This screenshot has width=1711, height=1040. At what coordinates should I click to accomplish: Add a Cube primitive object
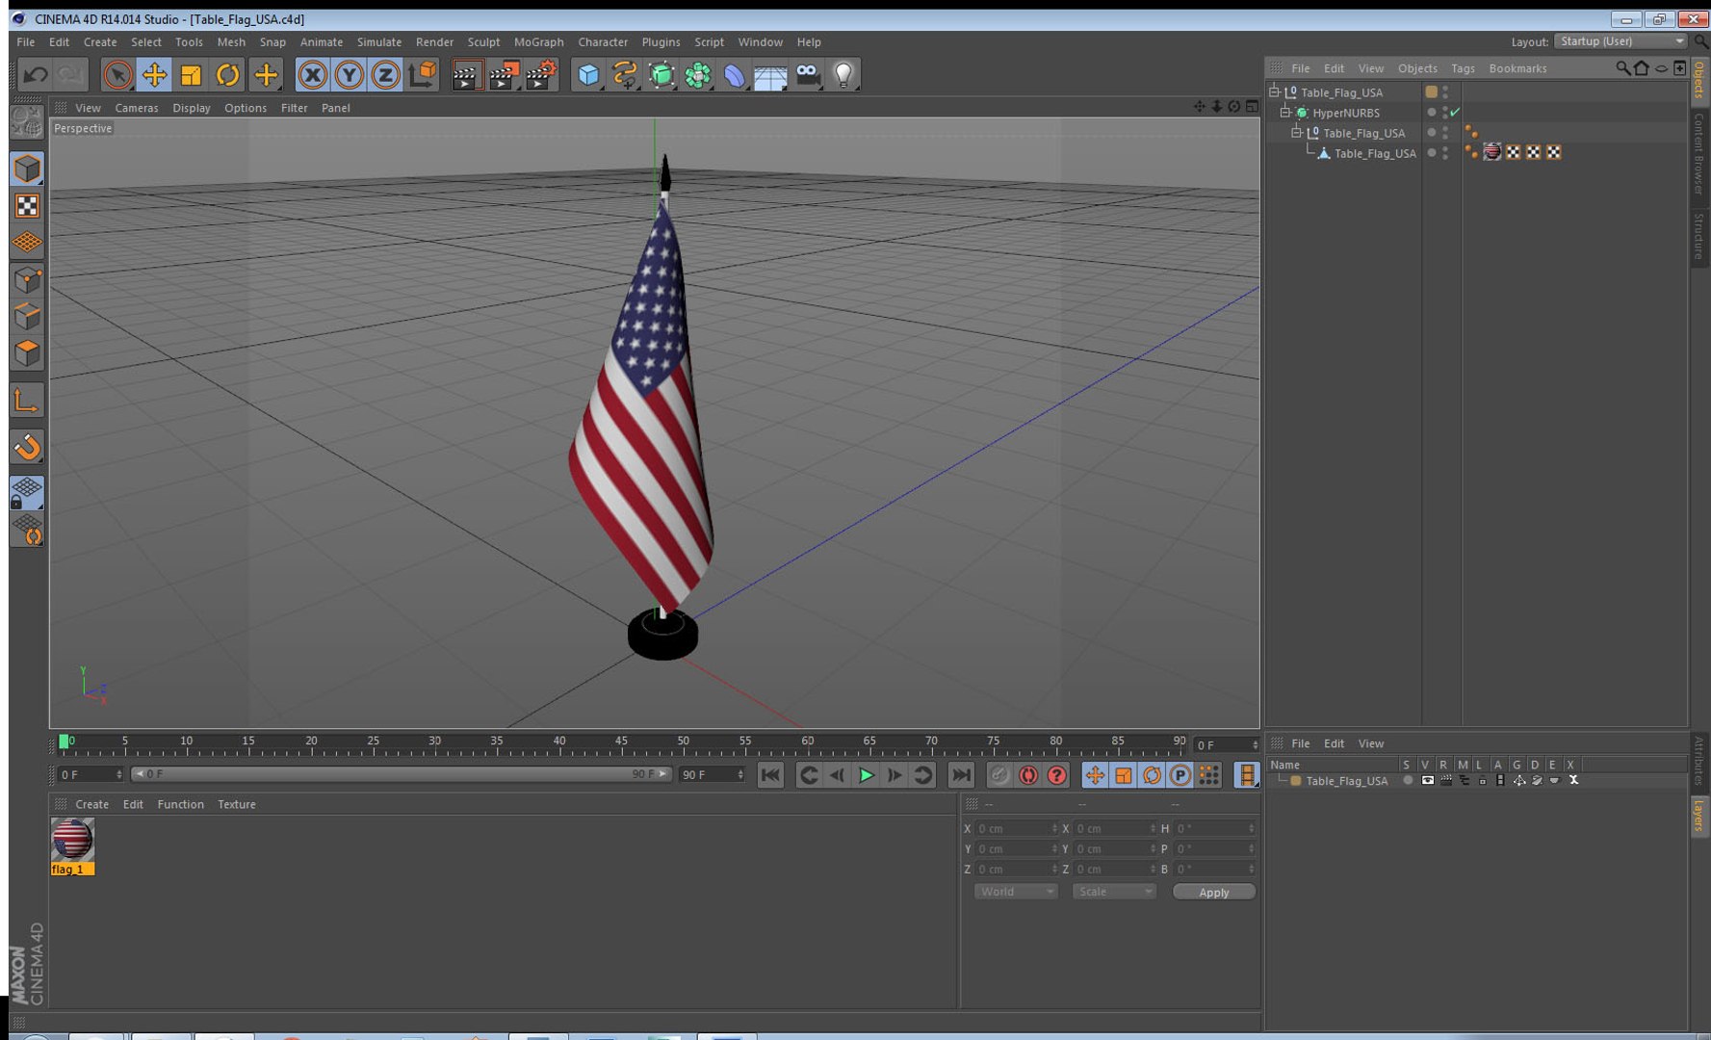(587, 75)
